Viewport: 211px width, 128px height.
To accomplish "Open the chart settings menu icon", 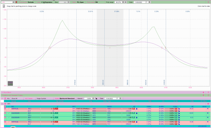I will click(4, 6).
